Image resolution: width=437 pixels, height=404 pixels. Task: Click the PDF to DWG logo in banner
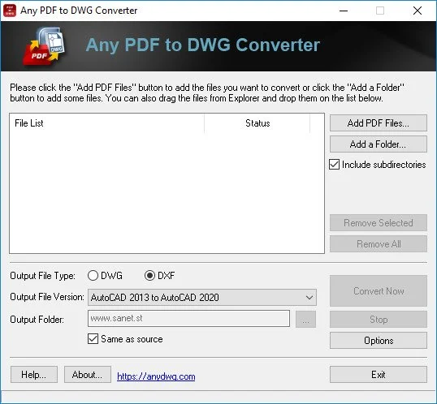[44, 46]
